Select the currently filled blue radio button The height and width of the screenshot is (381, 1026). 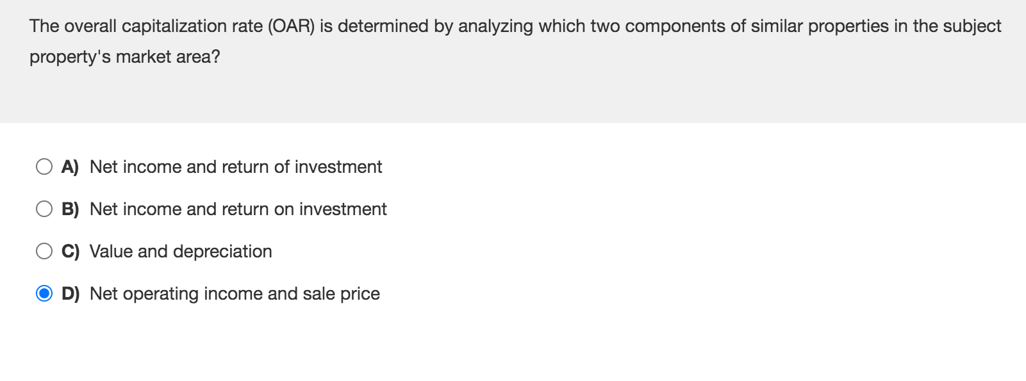(x=44, y=293)
